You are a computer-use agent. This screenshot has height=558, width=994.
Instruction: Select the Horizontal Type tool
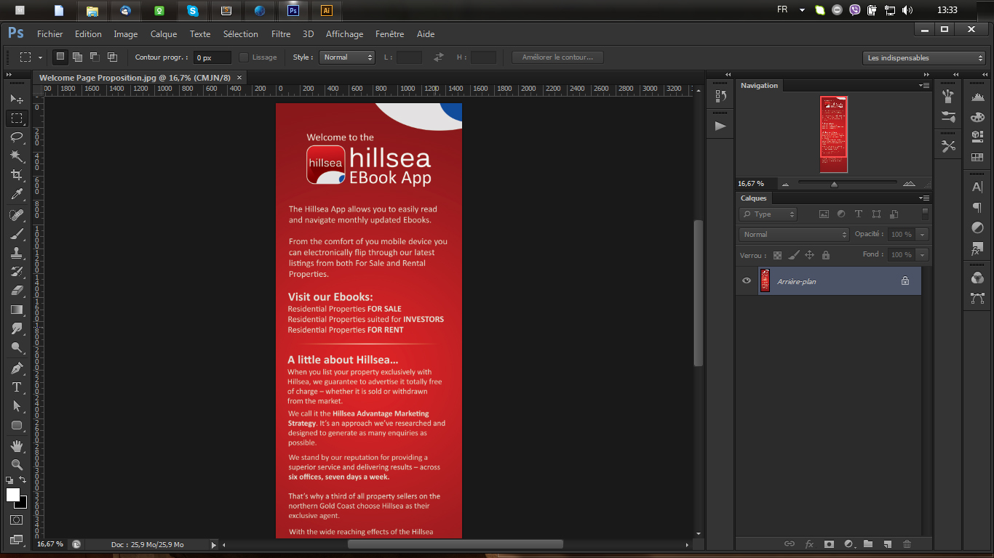pos(17,387)
